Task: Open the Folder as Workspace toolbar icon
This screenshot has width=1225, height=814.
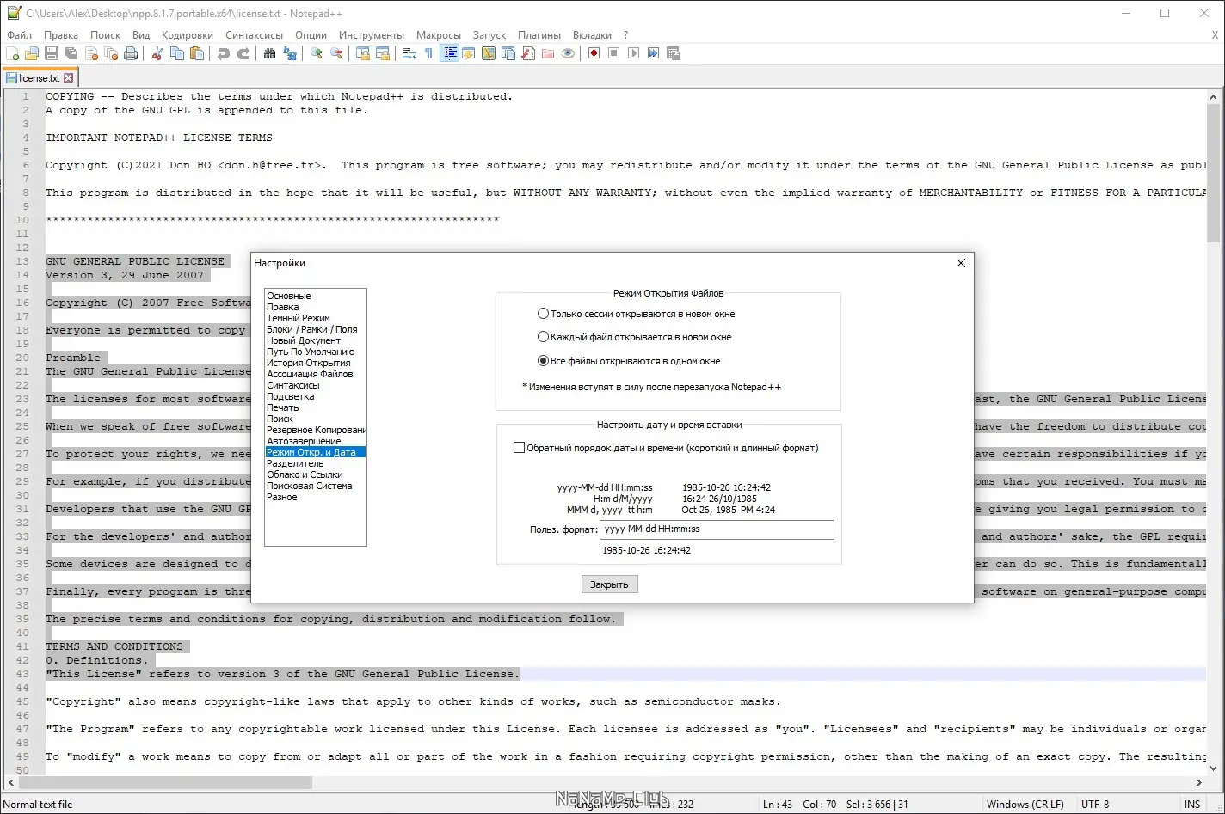Action: coord(548,53)
